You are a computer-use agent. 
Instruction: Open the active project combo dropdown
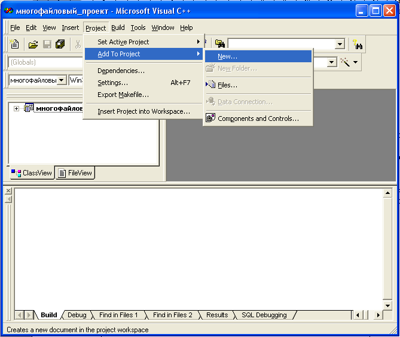coord(61,80)
